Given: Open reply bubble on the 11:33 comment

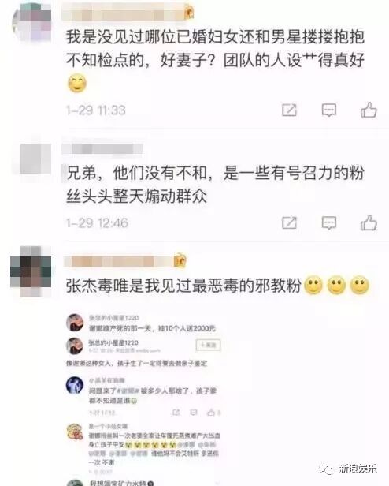Looking at the screenshot, I should click(x=329, y=110).
